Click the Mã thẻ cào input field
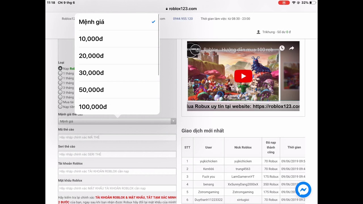This screenshot has height=204, width=363. pyautogui.click(x=117, y=137)
